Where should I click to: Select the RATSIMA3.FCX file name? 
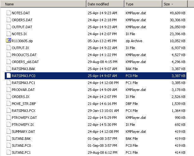pos(23,111)
